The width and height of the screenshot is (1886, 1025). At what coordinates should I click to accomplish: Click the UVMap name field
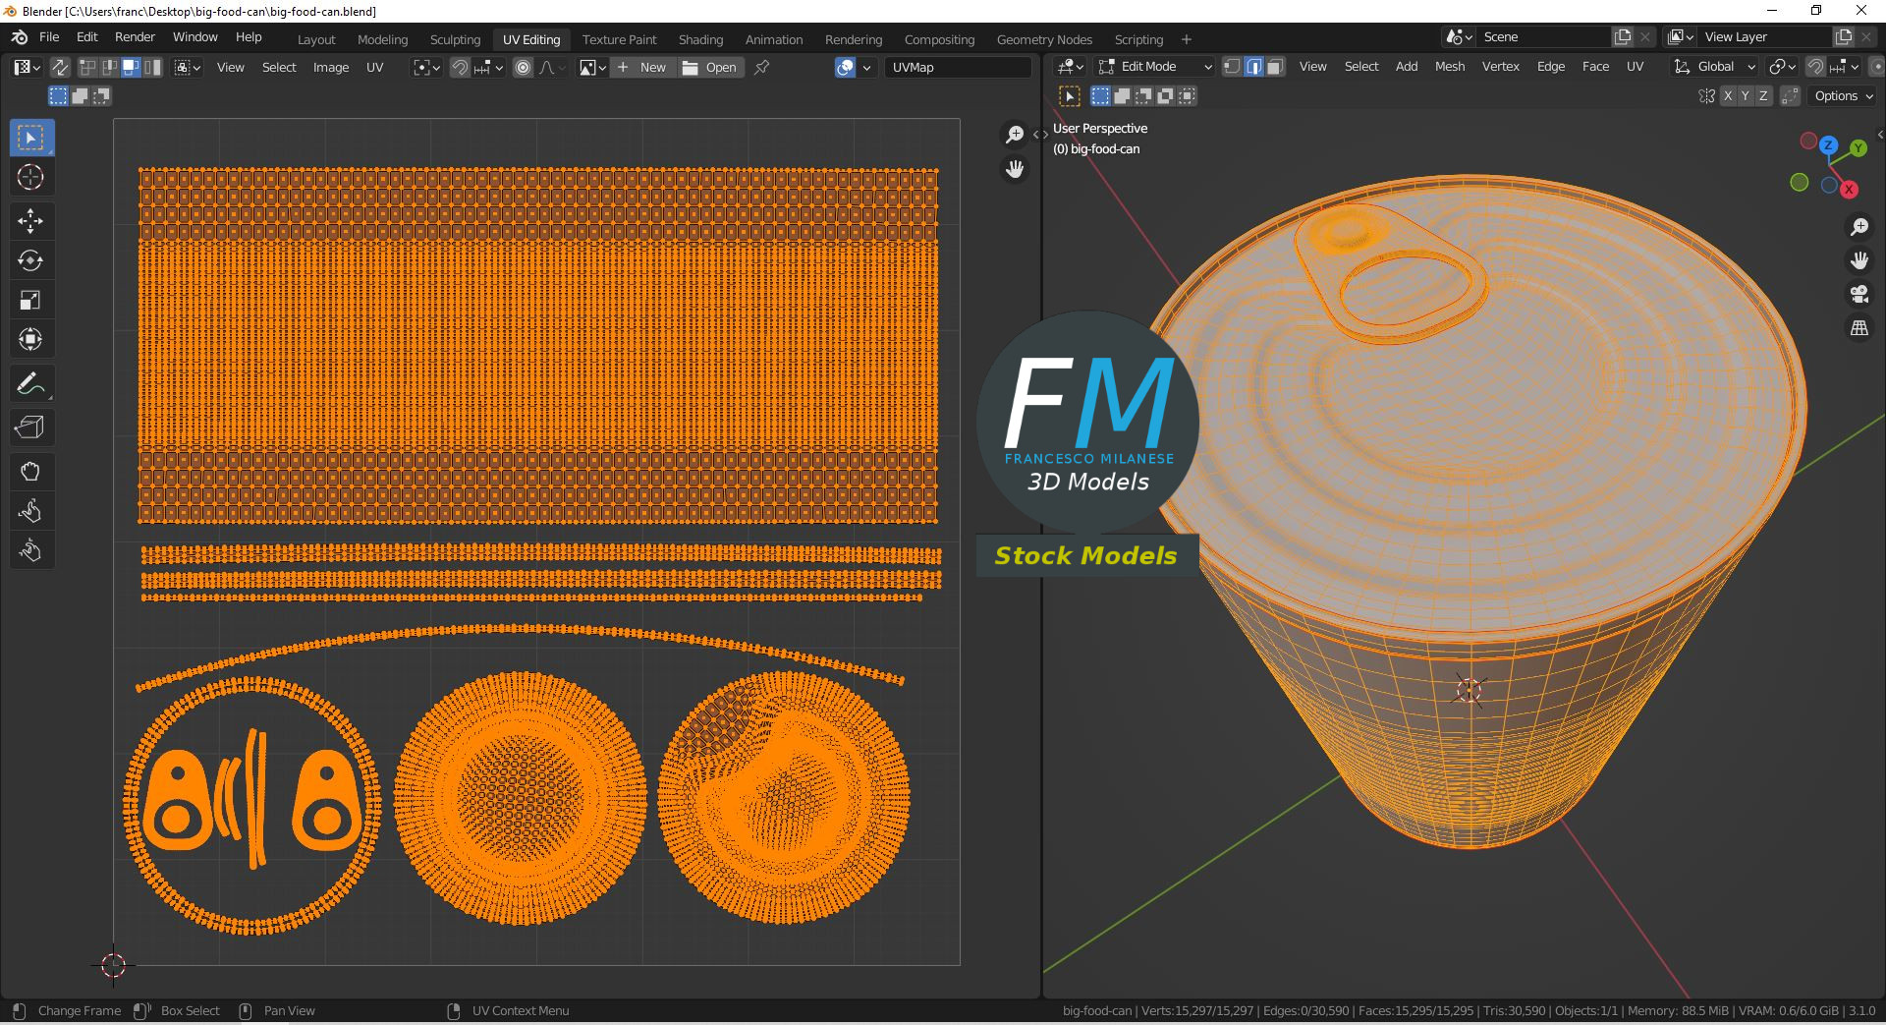point(957,67)
